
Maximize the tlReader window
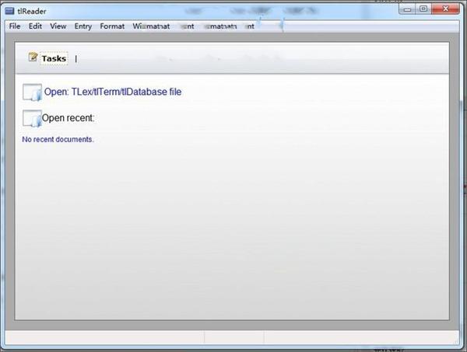point(423,9)
